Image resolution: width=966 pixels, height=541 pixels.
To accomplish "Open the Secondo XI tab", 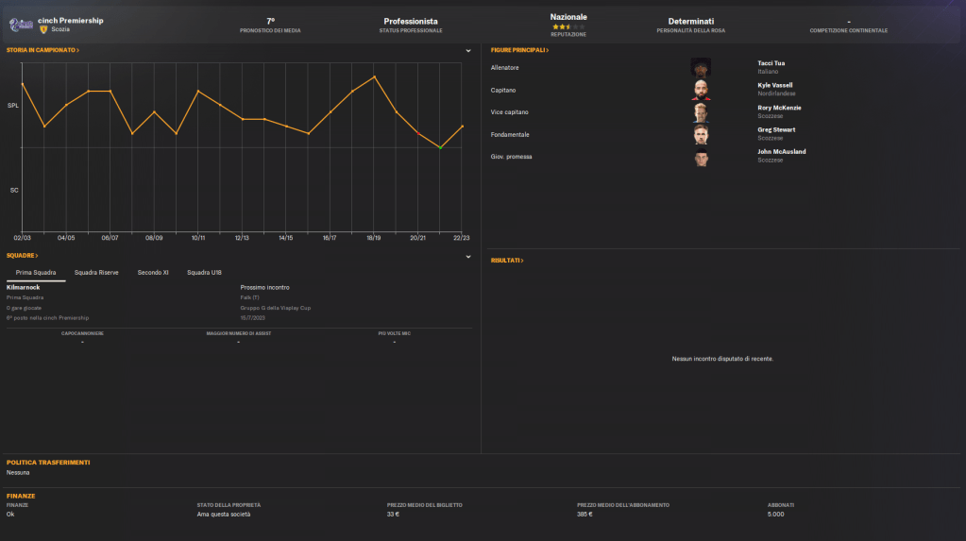I will [153, 272].
